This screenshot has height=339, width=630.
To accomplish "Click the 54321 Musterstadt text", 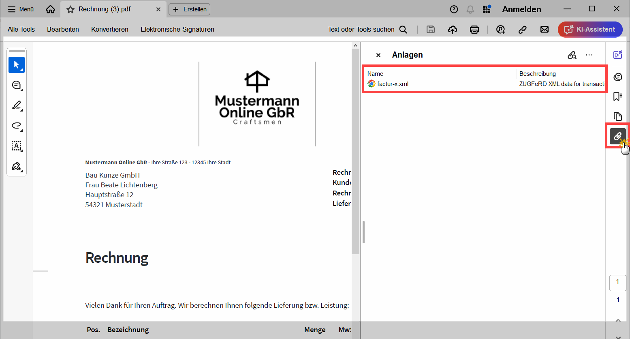I will 114,205.
